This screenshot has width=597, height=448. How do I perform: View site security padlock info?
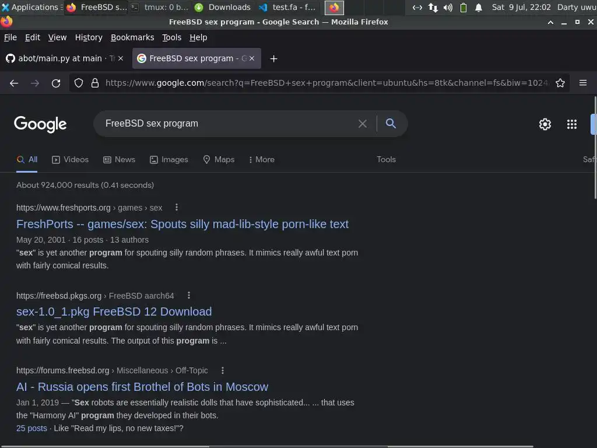click(95, 83)
